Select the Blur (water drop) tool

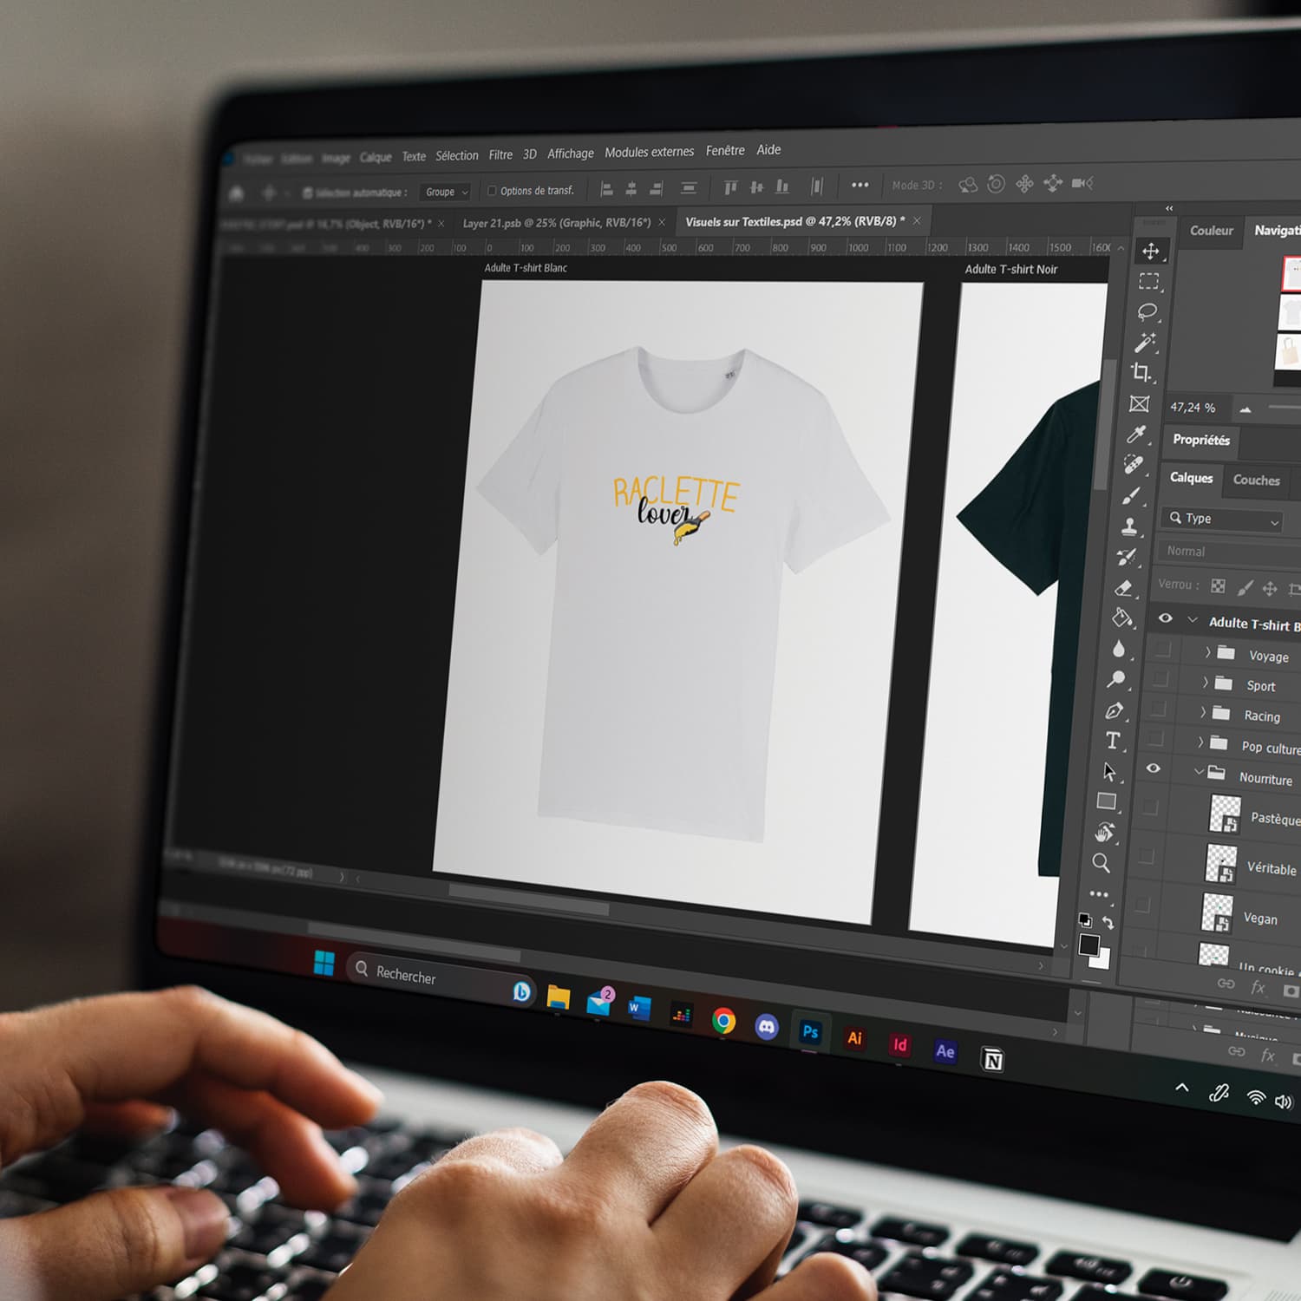pos(1119,649)
